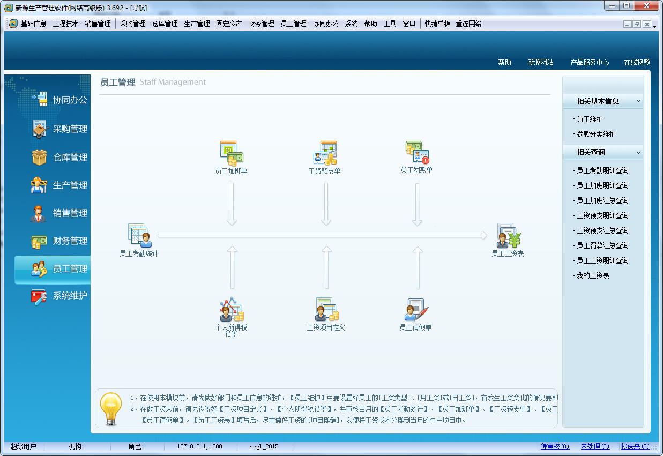Open the 员工管理 menu in menu bar
The width and height of the screenshot is (663, 456).
293,24
